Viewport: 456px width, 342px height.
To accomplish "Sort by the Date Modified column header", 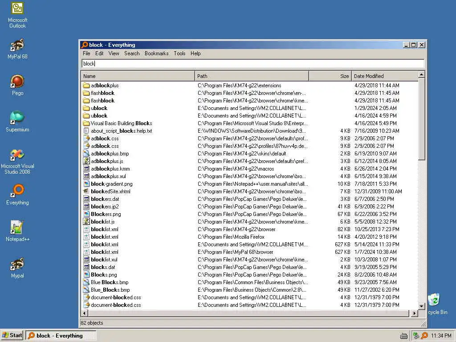I will (x=385, y=76).
